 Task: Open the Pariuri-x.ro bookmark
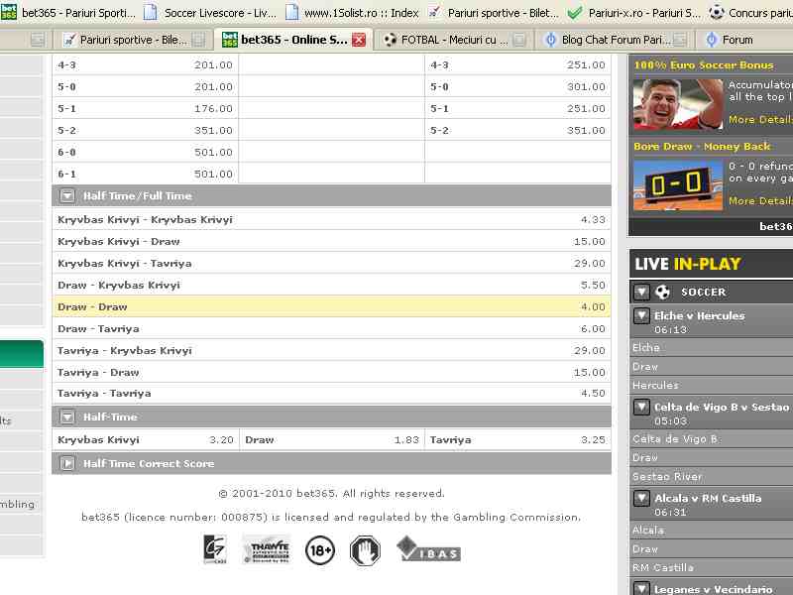(x=633, y=13)
